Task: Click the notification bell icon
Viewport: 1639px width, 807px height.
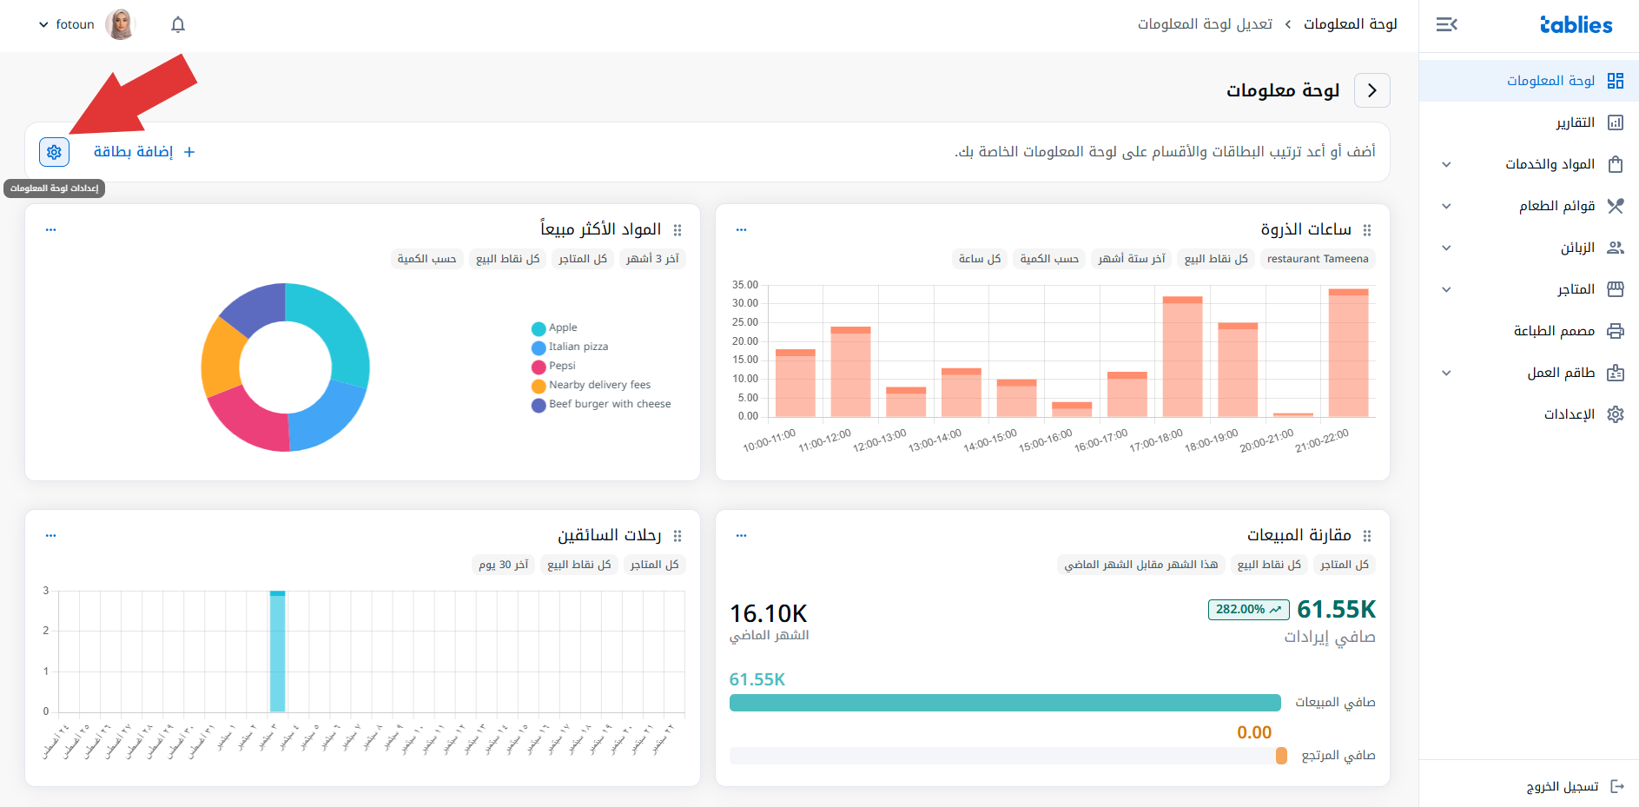Action: (x=178, y=24)
